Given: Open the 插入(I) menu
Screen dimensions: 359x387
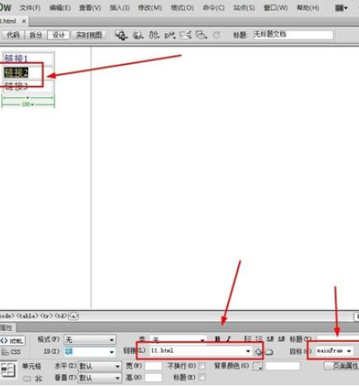Looking at the screenshot, I should 120,8.
